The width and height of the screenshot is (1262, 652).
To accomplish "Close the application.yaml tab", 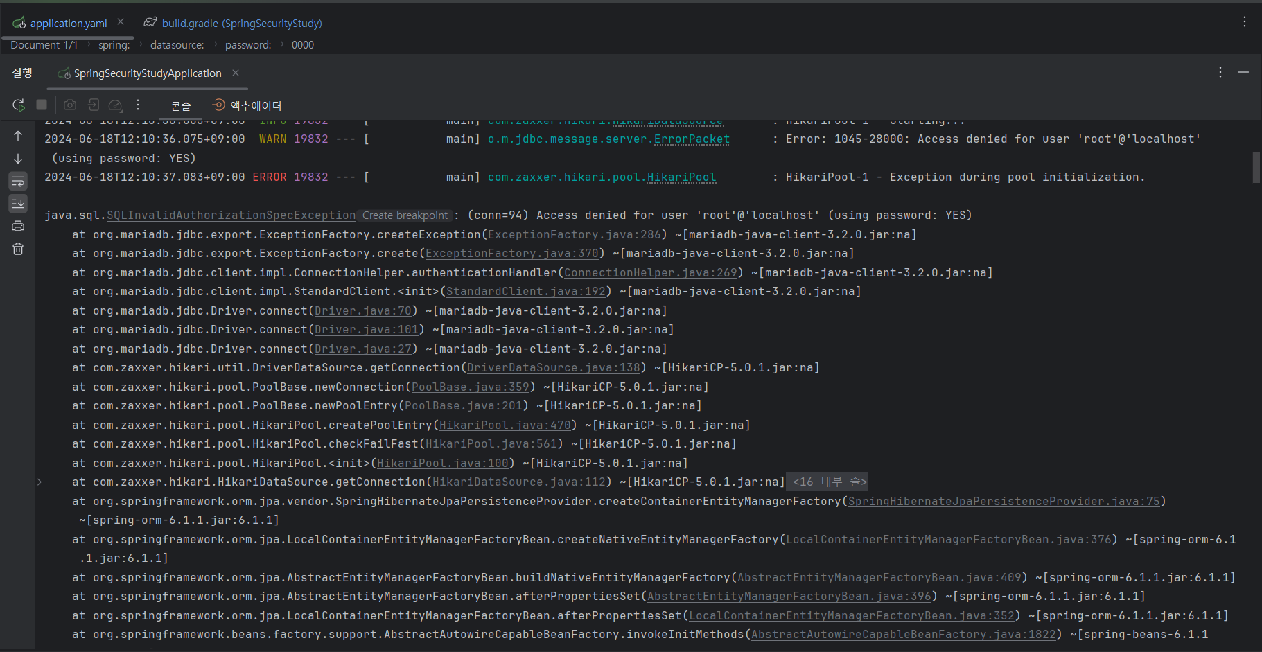I will tap(121, 22).
